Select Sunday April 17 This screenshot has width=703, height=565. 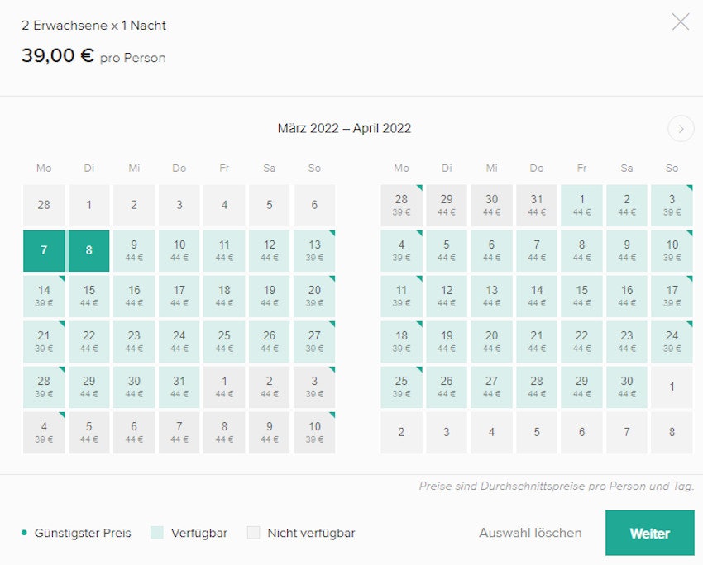tap(672, 297)
